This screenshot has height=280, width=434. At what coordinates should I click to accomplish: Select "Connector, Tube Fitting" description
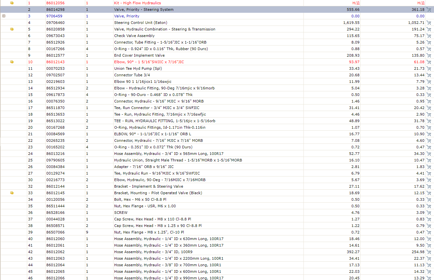tap(160, 42)
